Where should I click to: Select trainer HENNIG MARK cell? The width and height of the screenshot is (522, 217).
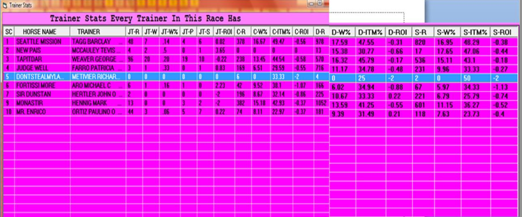tap(98, 103)
